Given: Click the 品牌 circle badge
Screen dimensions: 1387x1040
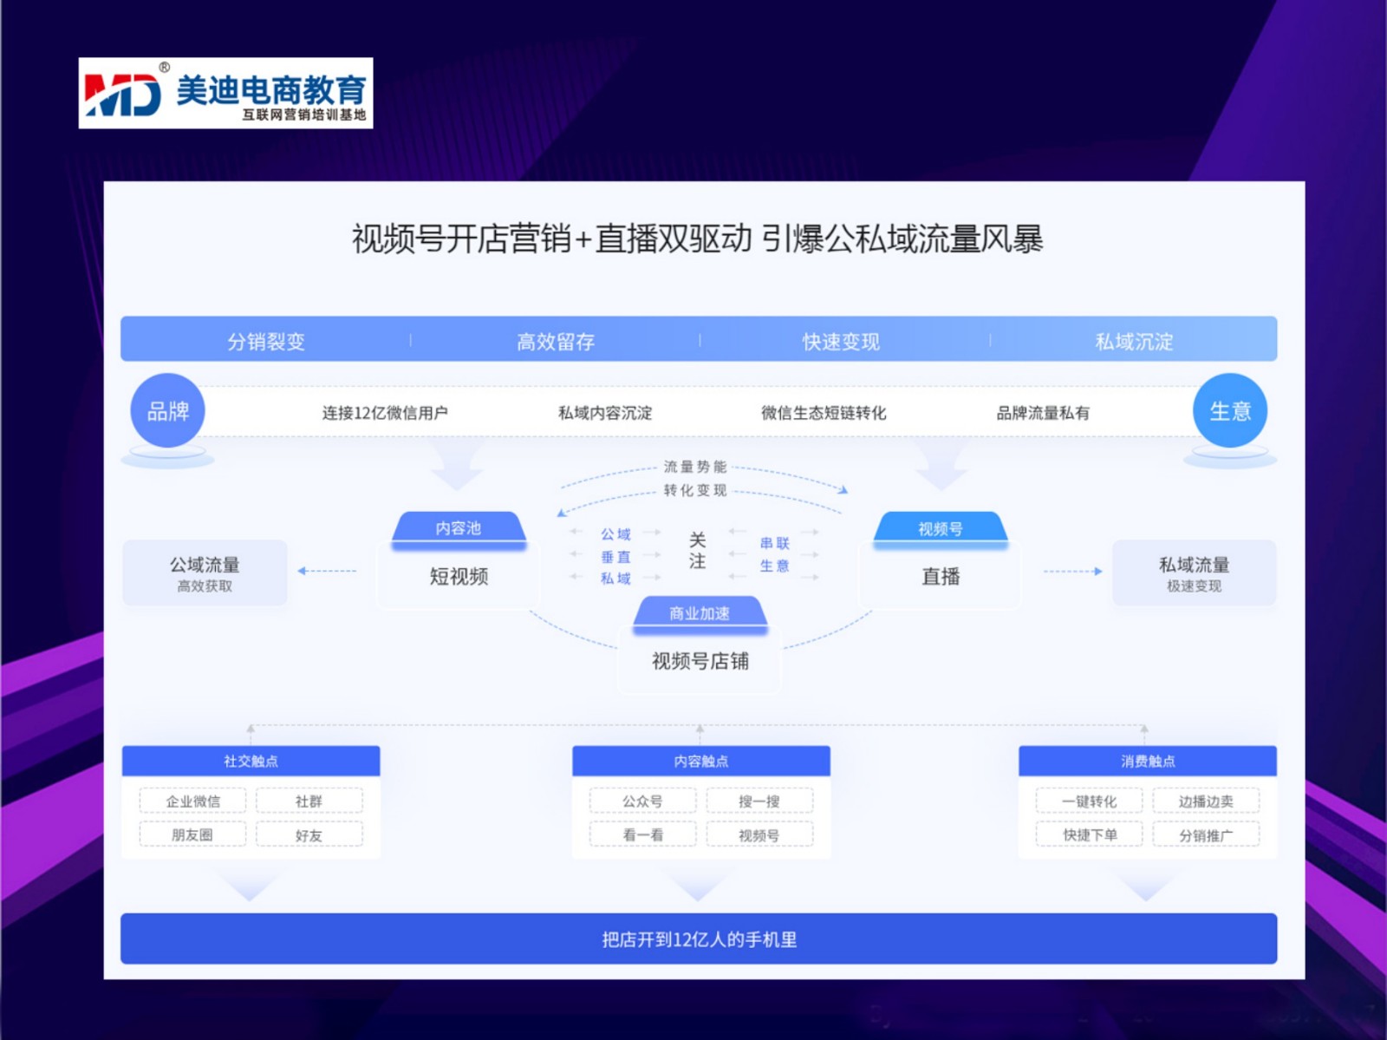Looking at the screenshot, I should point(167,411).
